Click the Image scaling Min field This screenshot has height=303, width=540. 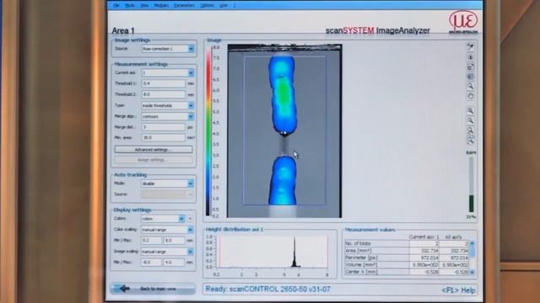(x=151, y=263)
